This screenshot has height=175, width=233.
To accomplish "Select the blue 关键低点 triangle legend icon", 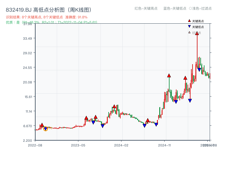I will [x=189, y=27].
